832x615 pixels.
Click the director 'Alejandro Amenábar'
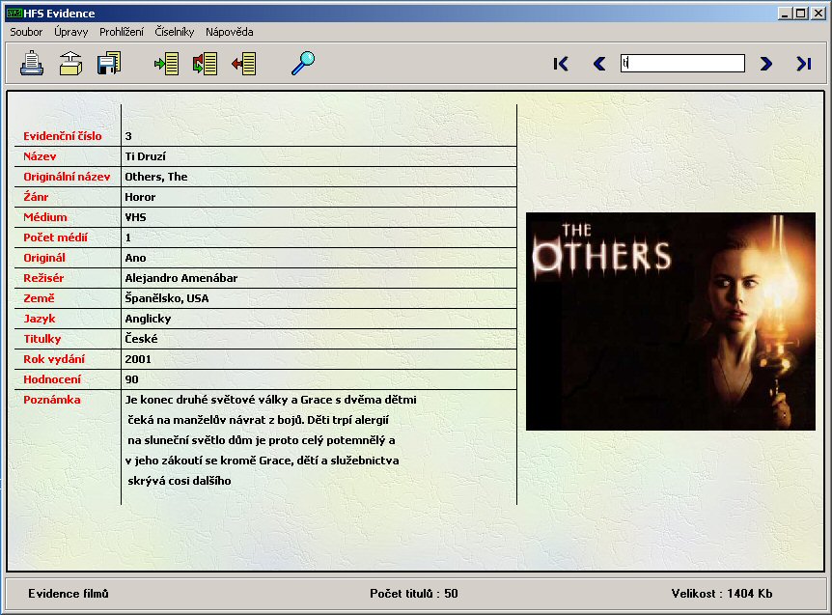[x=180, y=278]
